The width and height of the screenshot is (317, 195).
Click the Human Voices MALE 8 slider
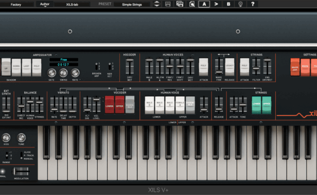tap(149, 66)
